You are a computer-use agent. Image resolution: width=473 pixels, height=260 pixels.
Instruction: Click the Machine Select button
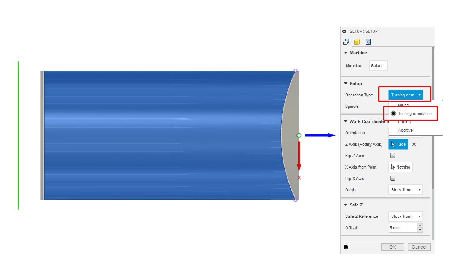(x=378, y=65)
